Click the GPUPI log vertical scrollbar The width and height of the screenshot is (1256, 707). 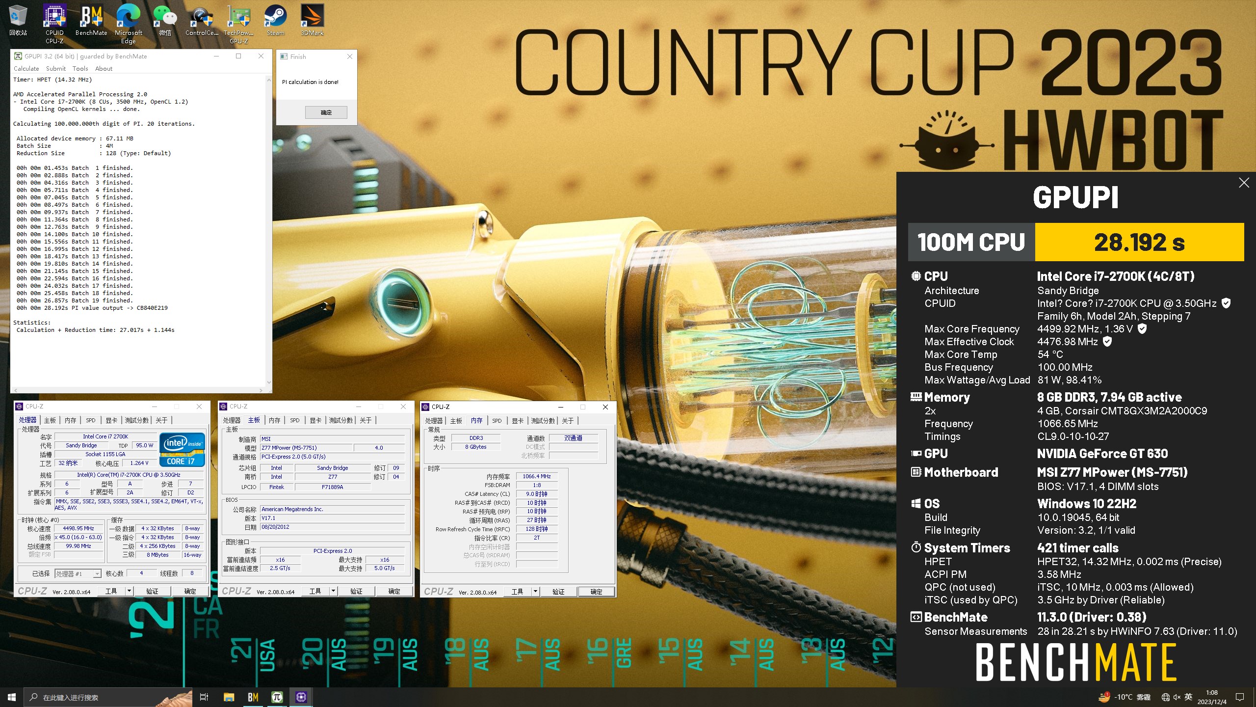point(268,231)
